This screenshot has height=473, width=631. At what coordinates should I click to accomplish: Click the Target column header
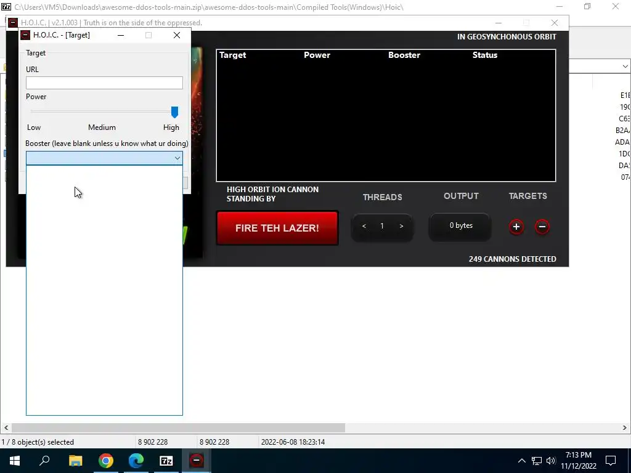(x=232, y=55)
